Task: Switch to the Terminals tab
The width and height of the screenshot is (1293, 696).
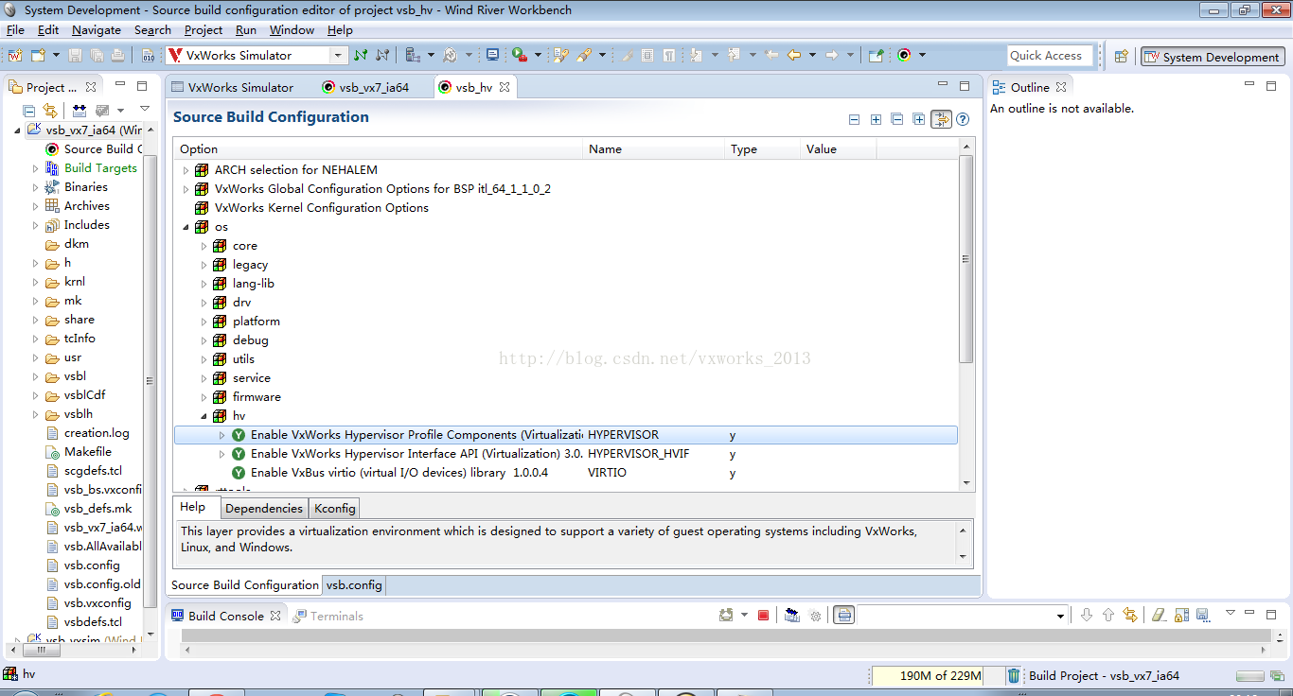Action: click(x=328, y=616)
